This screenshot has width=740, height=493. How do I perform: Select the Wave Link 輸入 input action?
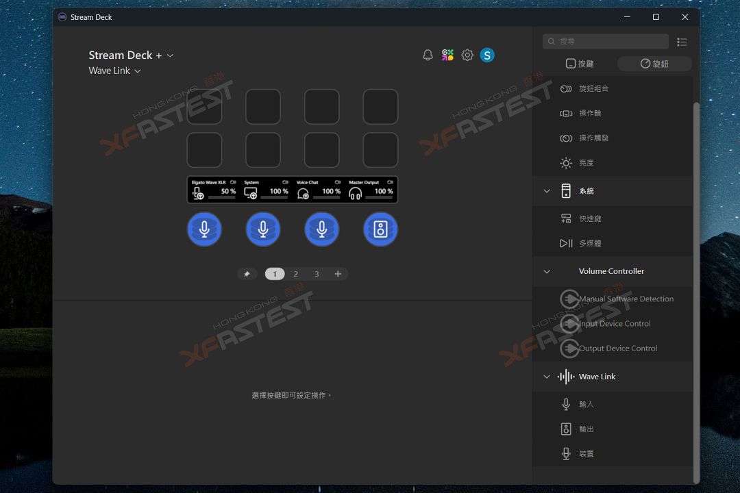point(613,404)
